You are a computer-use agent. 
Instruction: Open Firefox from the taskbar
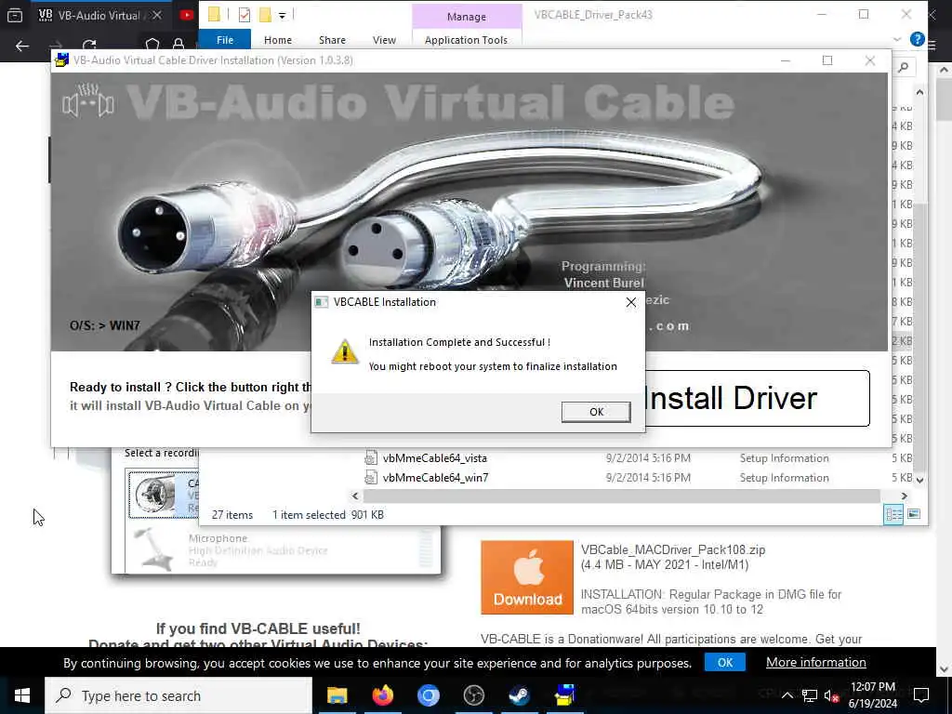point(382,695)
